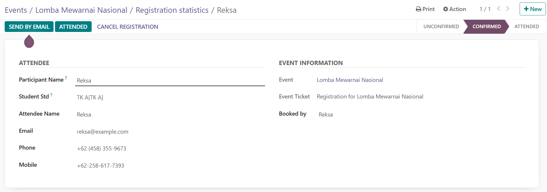This screenshot has width=547, height=192.
Task: Open the Lomba Mewarnai Nasional event link
Action: coord(350,80)
